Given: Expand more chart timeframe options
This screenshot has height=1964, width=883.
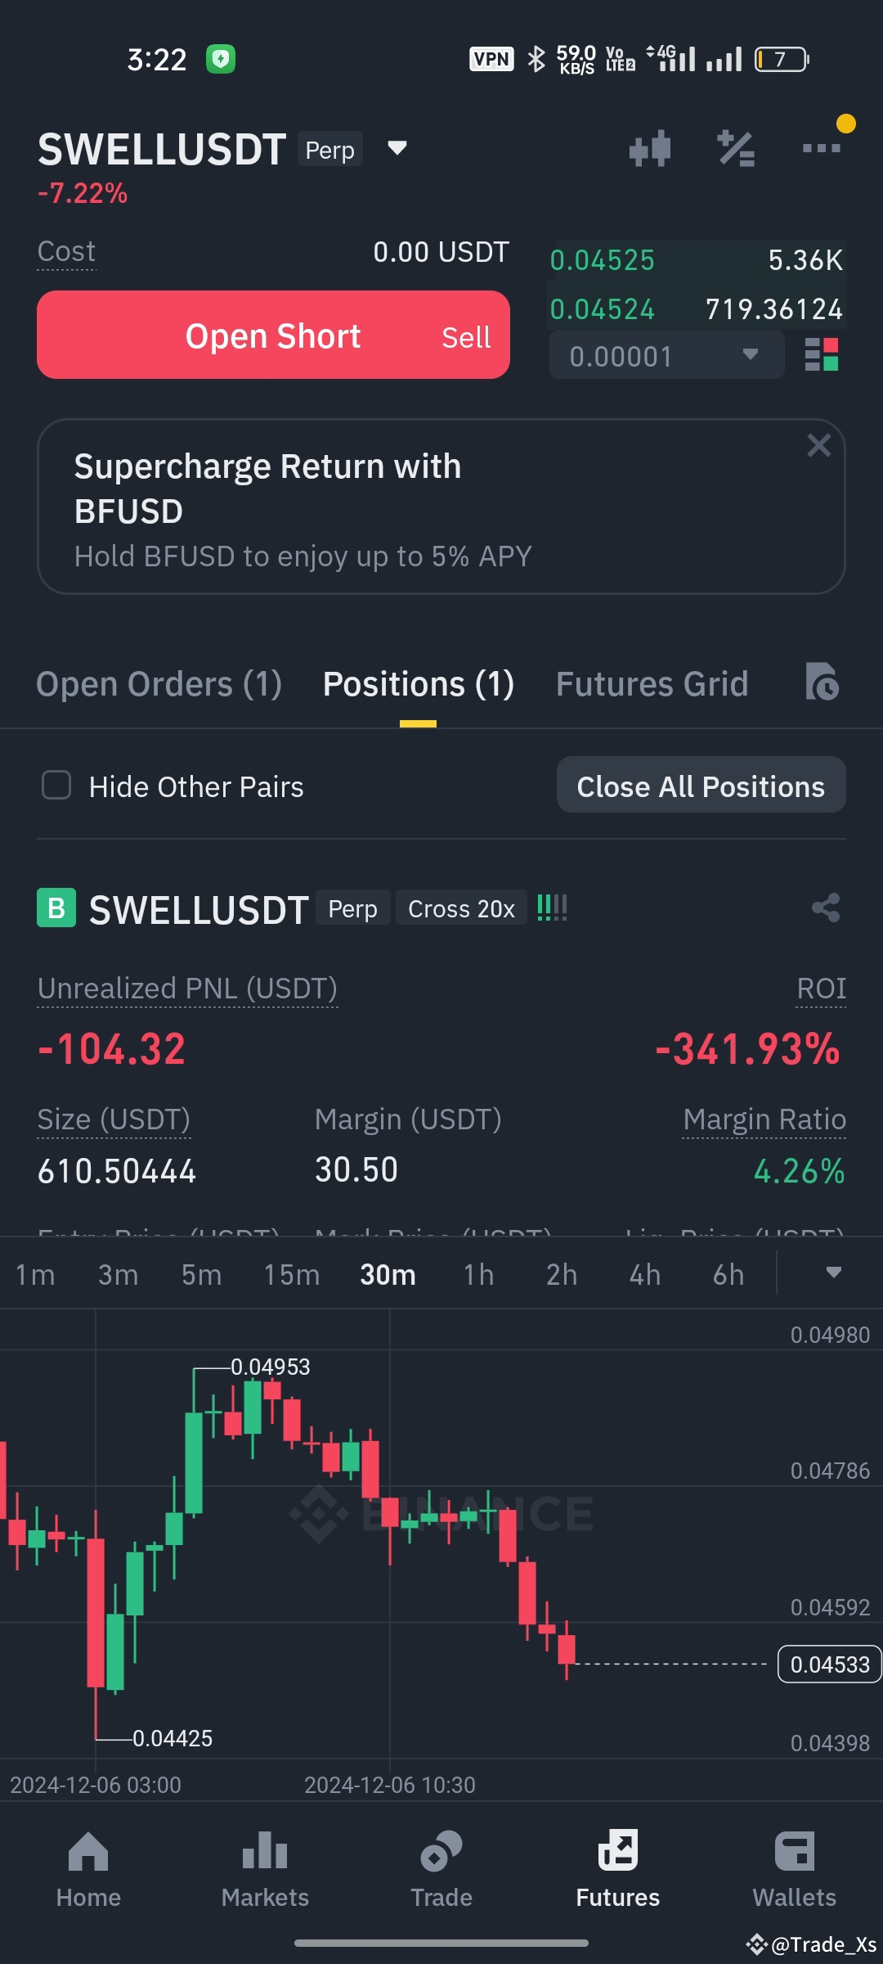Looking at the screenshot, I should (834, 1273).
